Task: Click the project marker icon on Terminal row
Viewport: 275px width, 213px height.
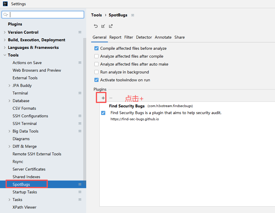Action: pos(80,93)
